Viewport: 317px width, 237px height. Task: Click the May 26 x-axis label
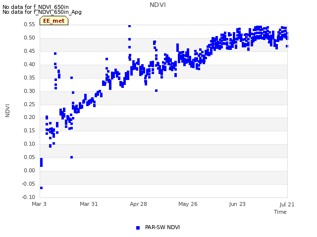coord(188,204)
